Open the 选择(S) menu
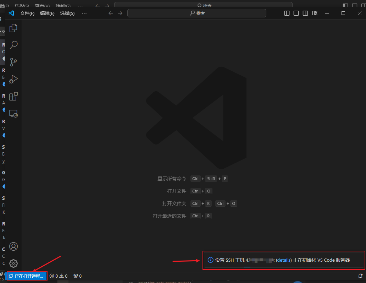 point(67,13)
